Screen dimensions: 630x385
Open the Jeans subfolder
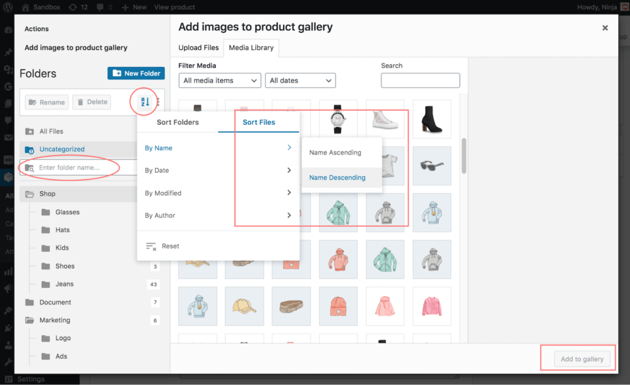point(65,284)
